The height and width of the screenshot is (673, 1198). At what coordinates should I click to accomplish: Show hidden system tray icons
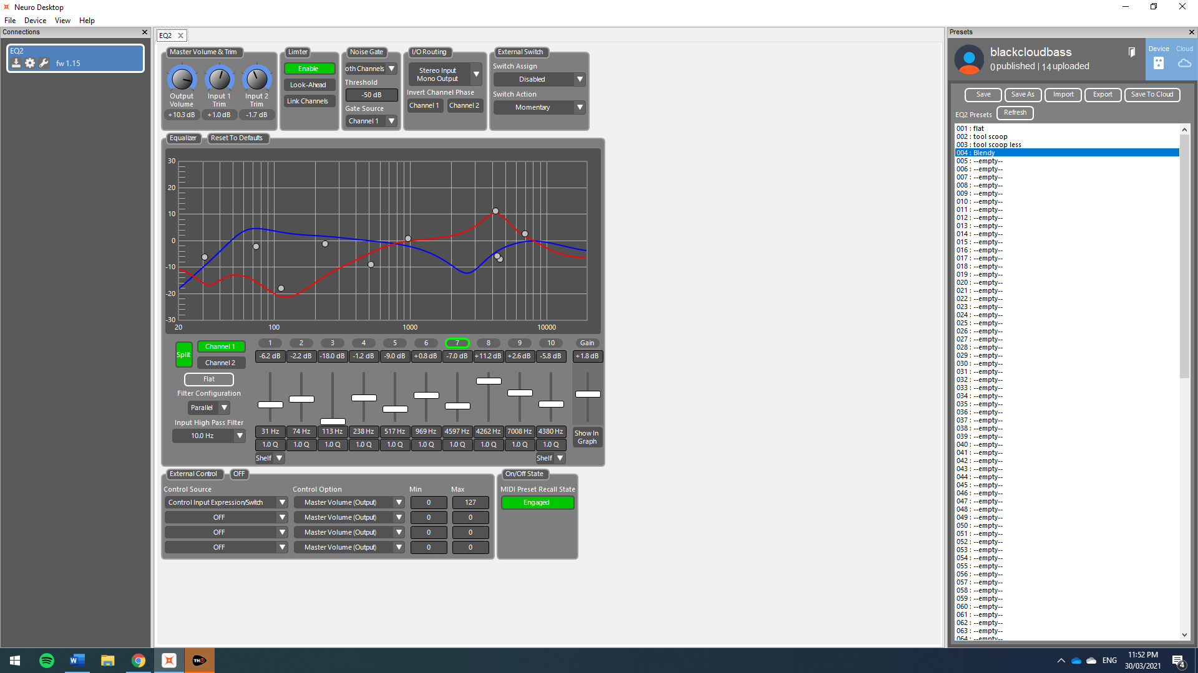(x=1061, y=661)
